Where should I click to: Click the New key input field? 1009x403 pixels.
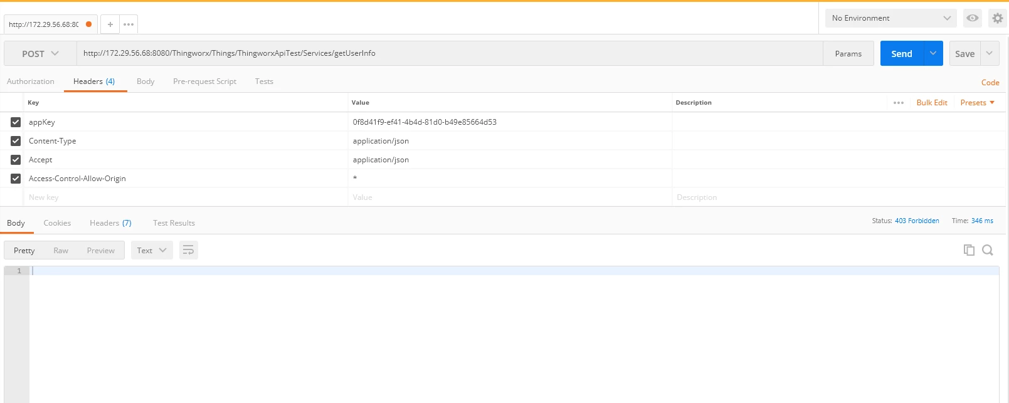186,197
